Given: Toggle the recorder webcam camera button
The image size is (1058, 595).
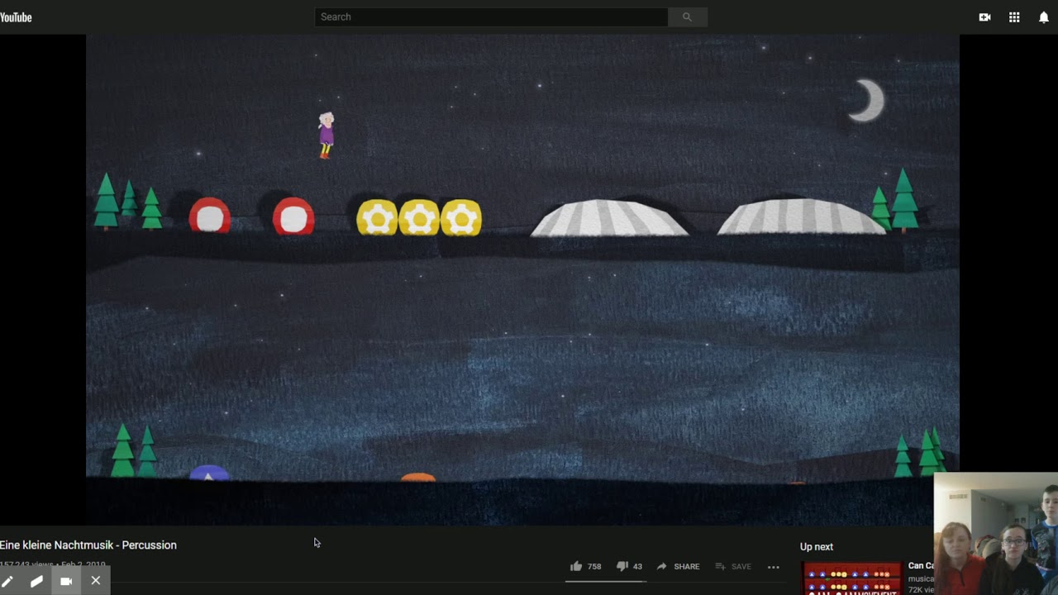Looking at the screenshot, I should (x=66, y=581).
